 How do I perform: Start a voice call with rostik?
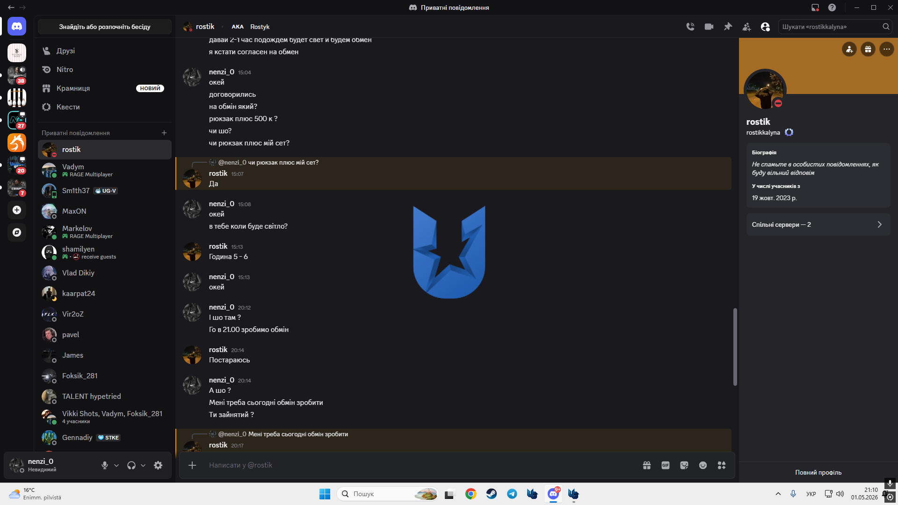(690, 27)
